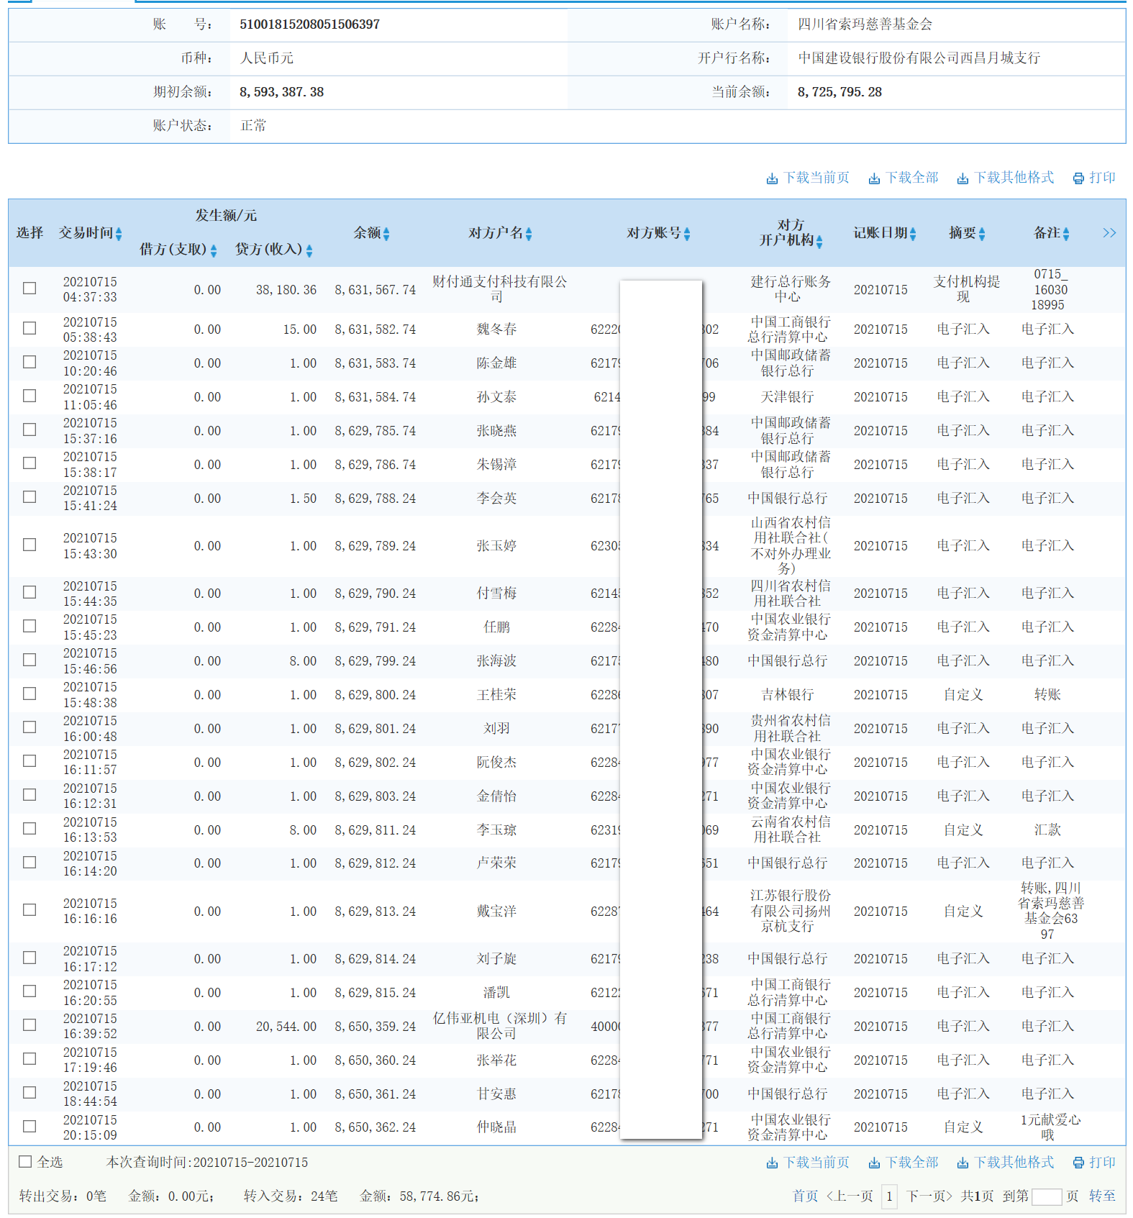Sort by credit income amount arrows

pos(309,250)
